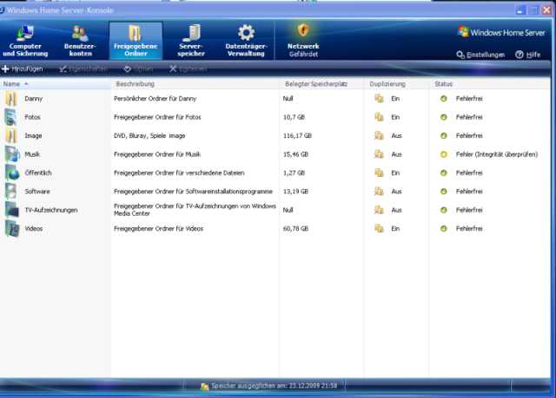Image resolution: width=556 pixels, height=398 pixels.
Task: Click duplication icon in TV-Aufzeichnungen row
Action: 379,210
